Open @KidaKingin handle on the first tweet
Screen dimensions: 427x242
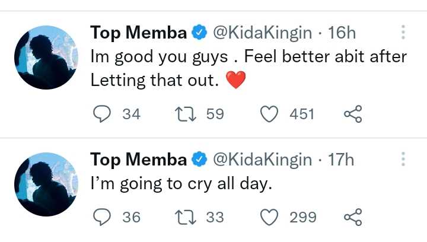pos(262,33)
